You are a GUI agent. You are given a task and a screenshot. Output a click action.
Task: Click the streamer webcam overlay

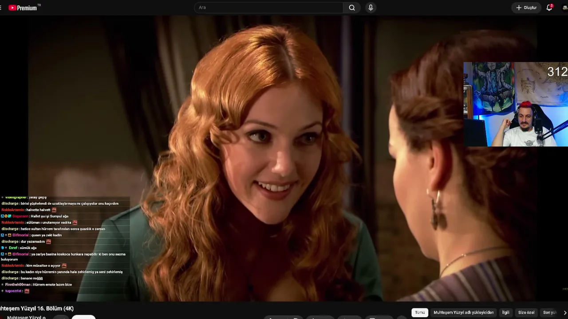pos(516,104)
